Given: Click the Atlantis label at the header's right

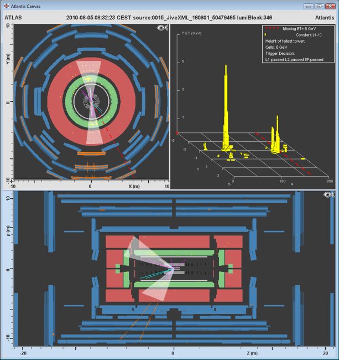Looking at the screenshot, I should [323, 18].
